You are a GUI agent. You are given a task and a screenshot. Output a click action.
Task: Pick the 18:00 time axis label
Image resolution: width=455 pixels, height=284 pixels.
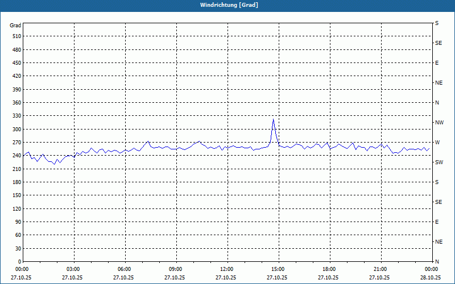pos(329,269)
